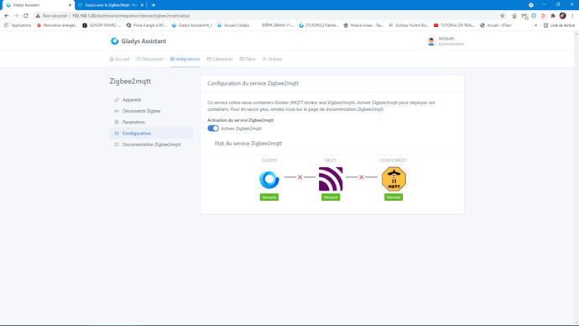
Task: Open Discussion navigation tab
Action: [149, 59]
